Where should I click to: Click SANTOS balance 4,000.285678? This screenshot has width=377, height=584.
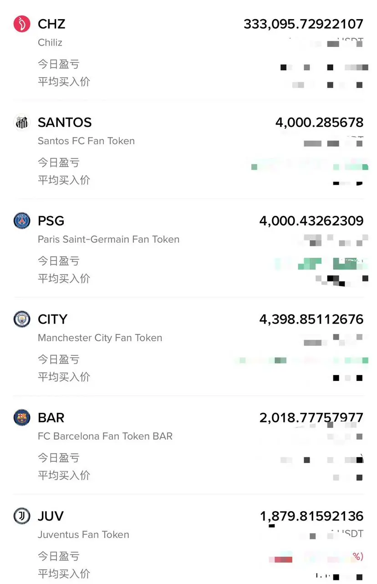(x=320, y=122)
